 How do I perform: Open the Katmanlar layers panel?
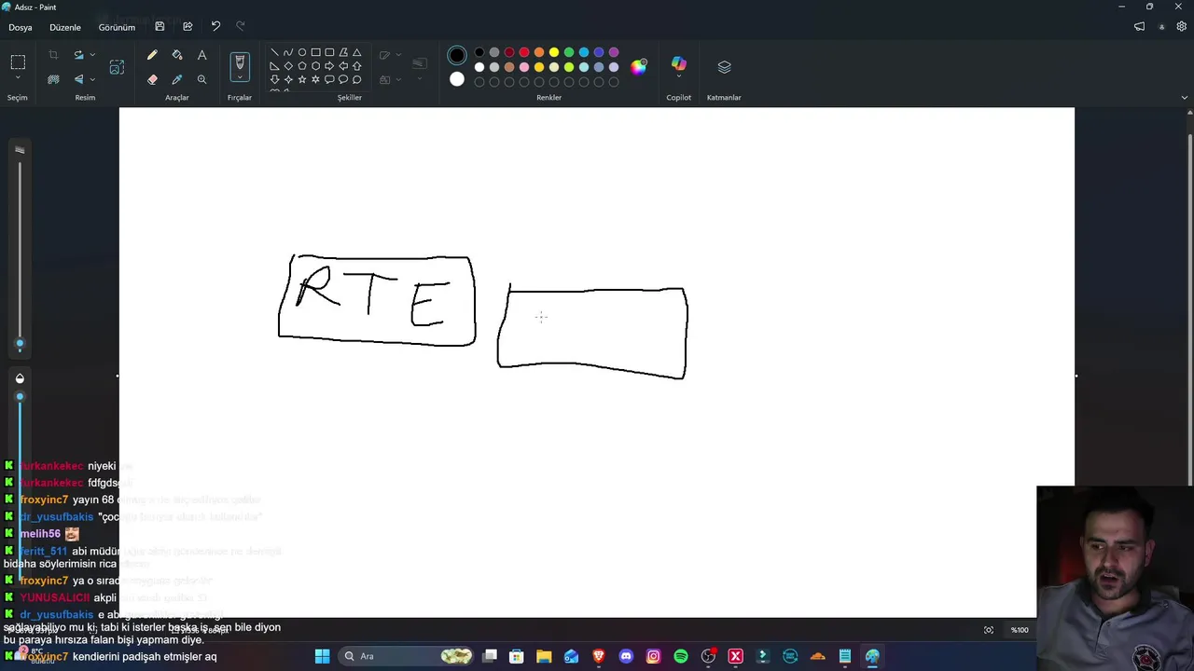724,67
